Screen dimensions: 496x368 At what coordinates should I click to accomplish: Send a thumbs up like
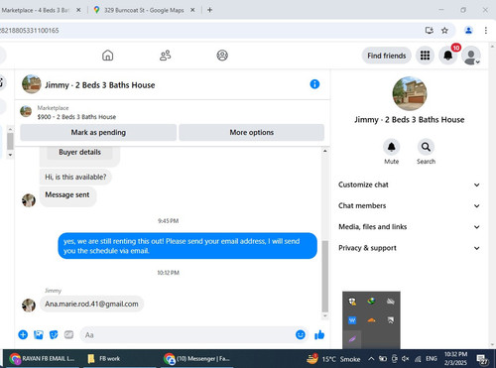(319, 335)
